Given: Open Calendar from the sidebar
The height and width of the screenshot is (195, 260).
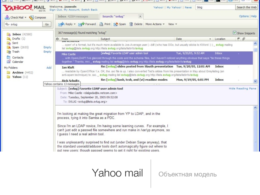Looking at the screenshot, I should tap(18, 62).
